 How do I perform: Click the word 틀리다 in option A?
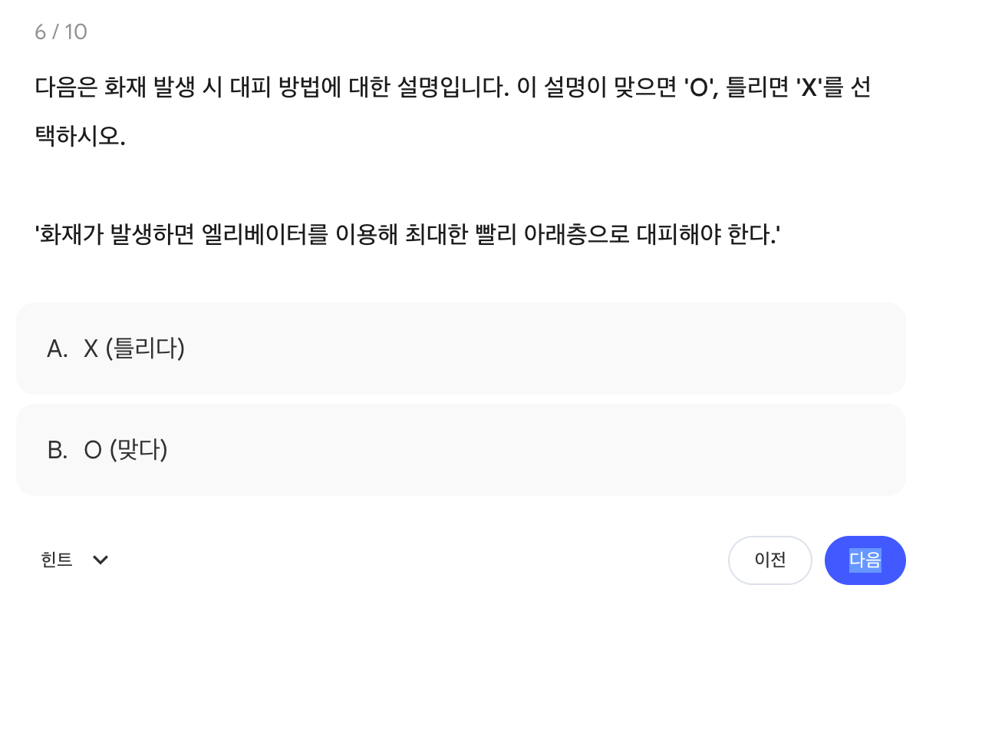[146, 349]
